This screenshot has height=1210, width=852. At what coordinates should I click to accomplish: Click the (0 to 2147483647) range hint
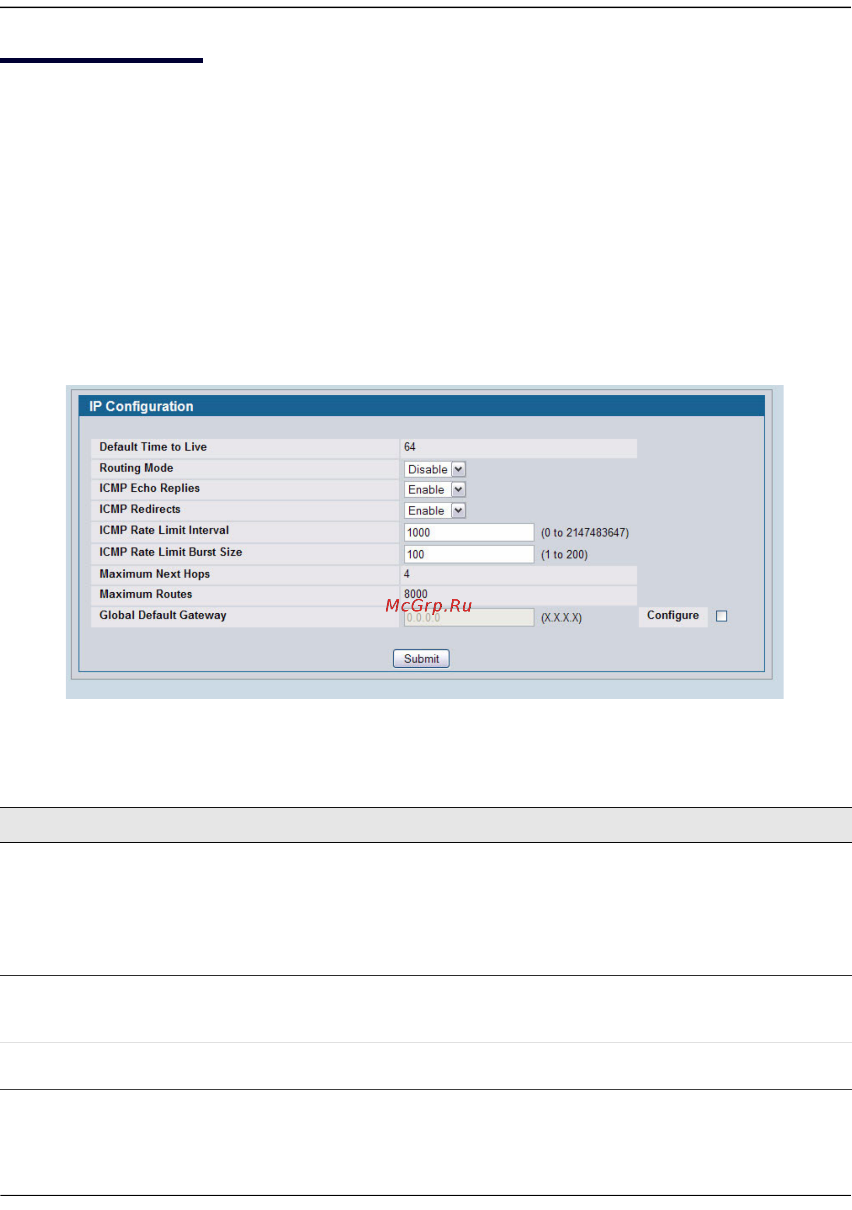point(585,533)
